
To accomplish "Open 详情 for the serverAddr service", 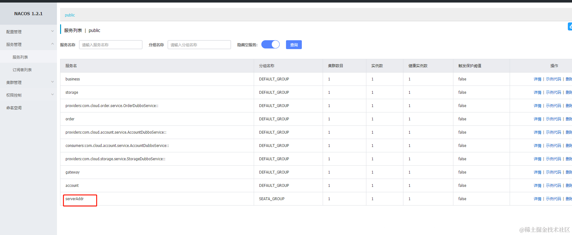I will pos(538,199).
